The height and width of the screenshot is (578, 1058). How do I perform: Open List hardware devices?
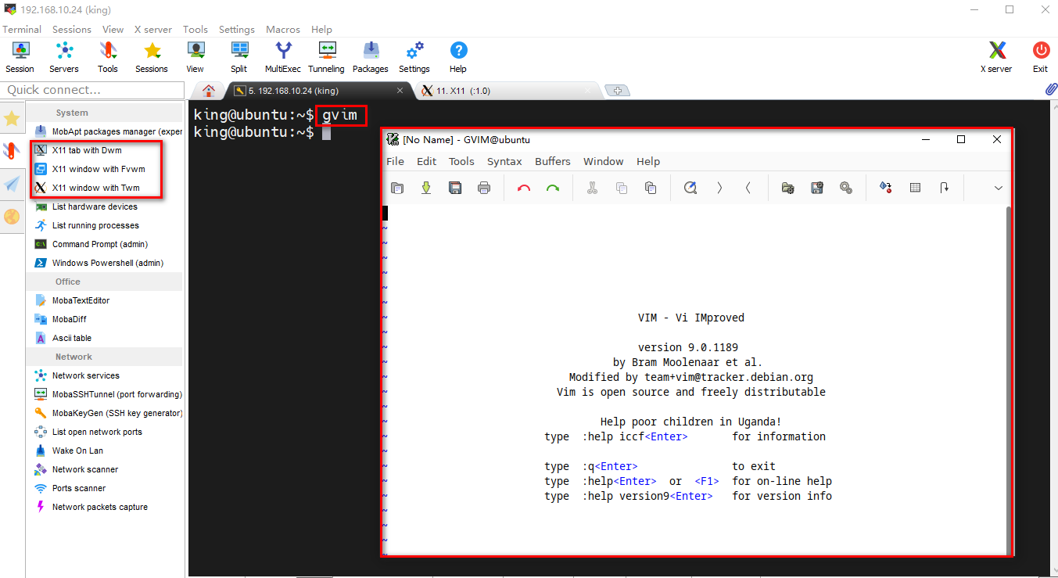[95, 206]
